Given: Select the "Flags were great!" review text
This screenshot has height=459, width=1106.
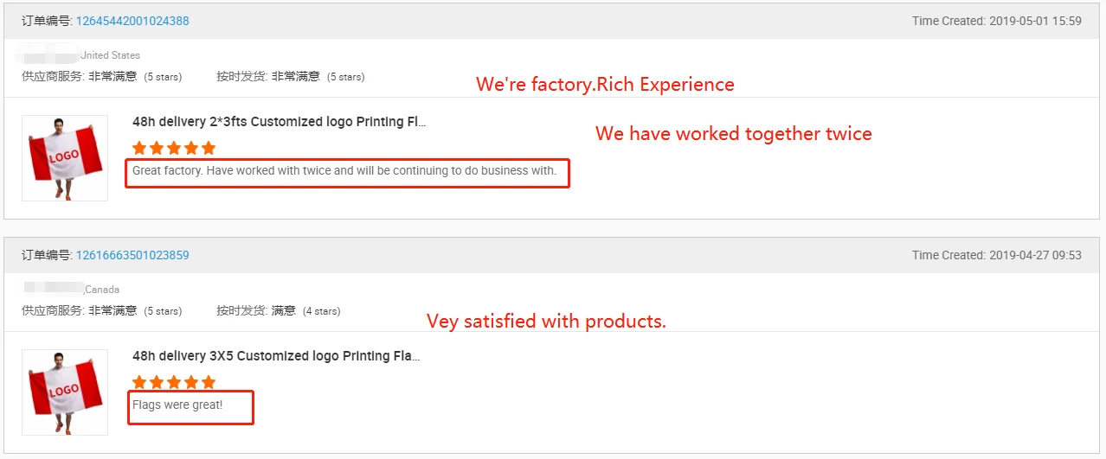Looking at the screenshot, I should click(x=177, y=405).
